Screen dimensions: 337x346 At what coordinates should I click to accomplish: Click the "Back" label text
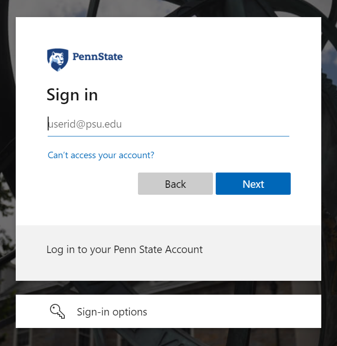click(x=175, y=184)
